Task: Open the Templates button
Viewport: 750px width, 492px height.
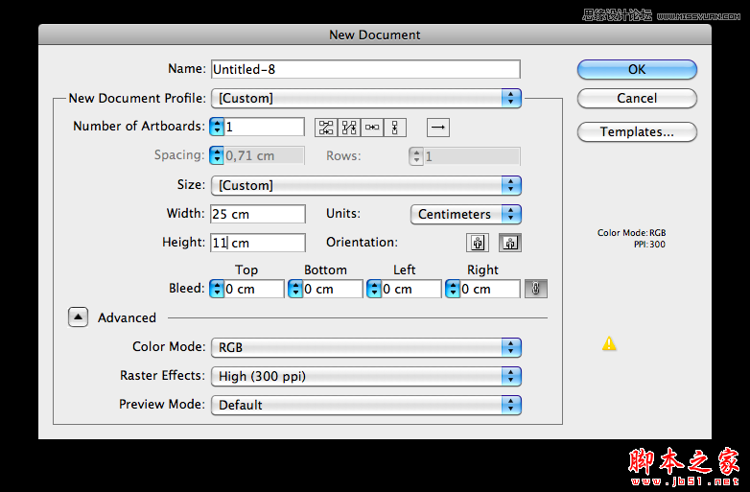Action: (x=637, y=131)
